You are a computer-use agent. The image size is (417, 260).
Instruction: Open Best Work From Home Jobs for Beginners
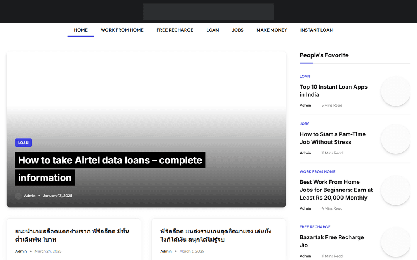click(336, 190)
